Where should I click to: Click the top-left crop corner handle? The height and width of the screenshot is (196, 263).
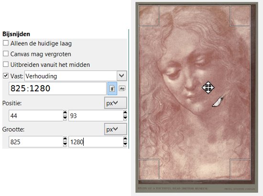click(x=149, y=16)
